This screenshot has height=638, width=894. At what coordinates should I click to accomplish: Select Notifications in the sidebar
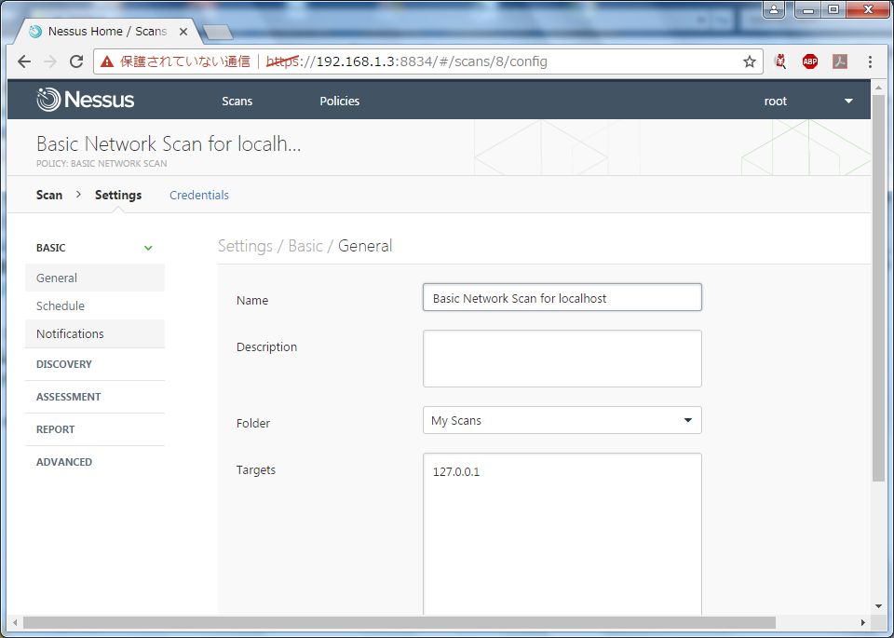[x=95, y=333]
